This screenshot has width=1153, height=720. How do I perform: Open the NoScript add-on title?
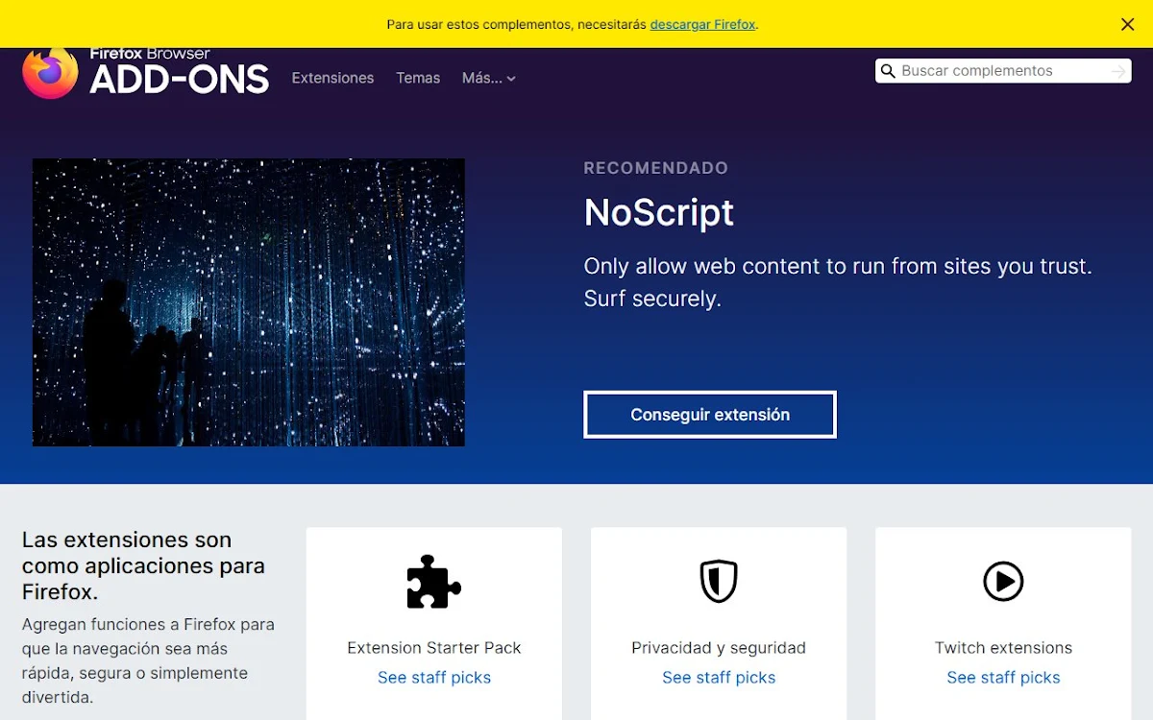coord(659,212)
